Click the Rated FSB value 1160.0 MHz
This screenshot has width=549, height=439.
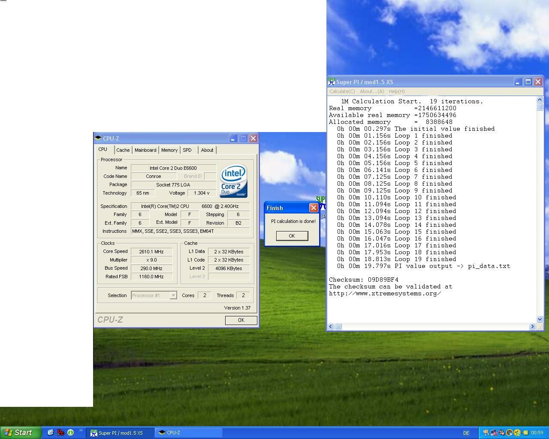(151, 277)
